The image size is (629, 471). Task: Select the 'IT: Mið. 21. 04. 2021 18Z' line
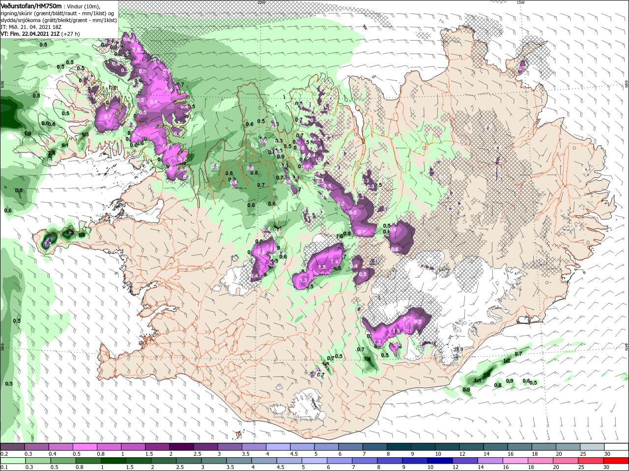click(x=31, y=27)
